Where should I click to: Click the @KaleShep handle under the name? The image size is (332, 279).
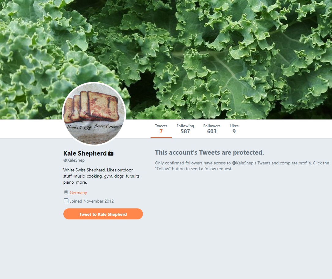tap(74, 160)
